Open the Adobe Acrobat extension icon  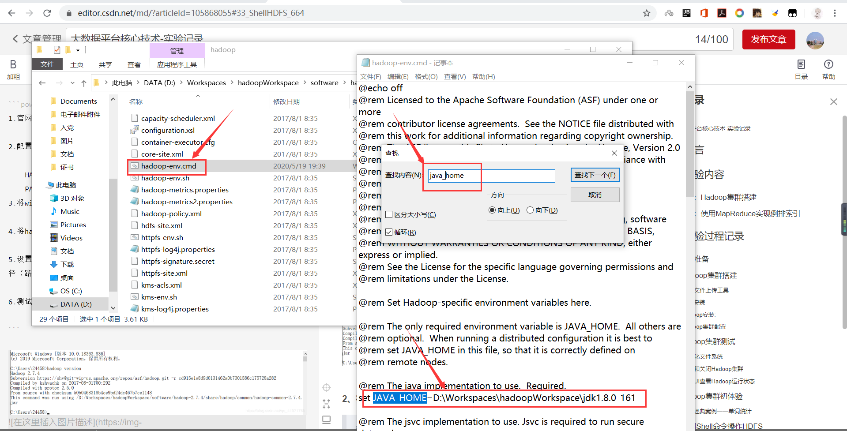tap(722, 13)
